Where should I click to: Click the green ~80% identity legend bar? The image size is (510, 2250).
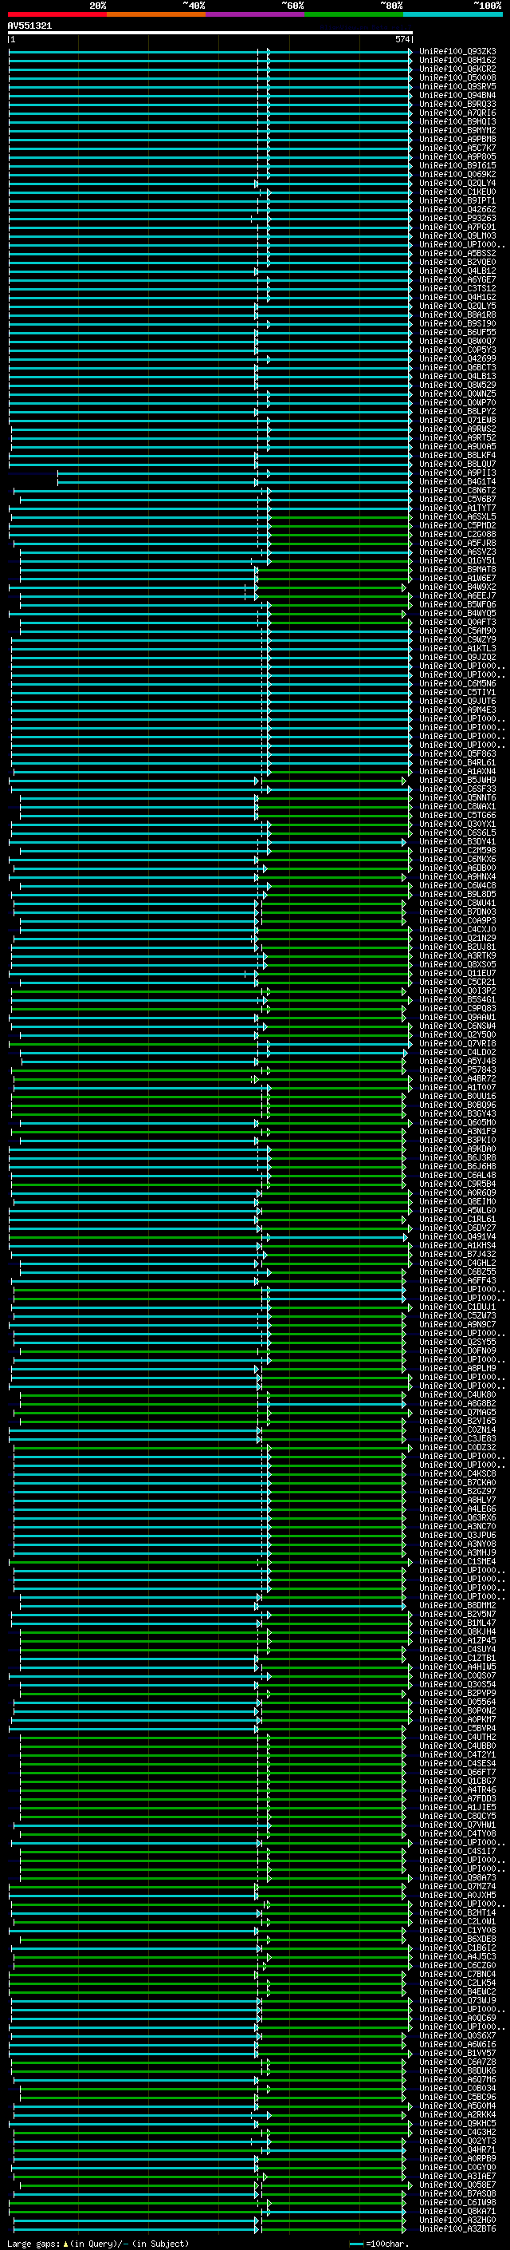pos(354,14)
